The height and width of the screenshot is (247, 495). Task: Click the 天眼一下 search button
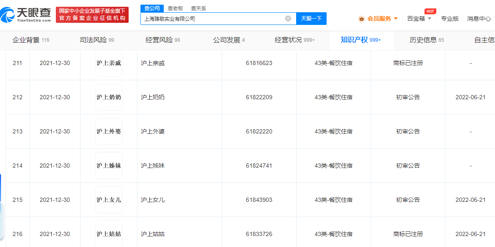(x=311, y=19)
